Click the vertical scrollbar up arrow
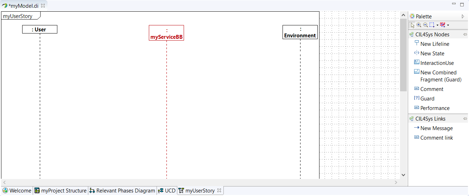 tap(403, 15)
